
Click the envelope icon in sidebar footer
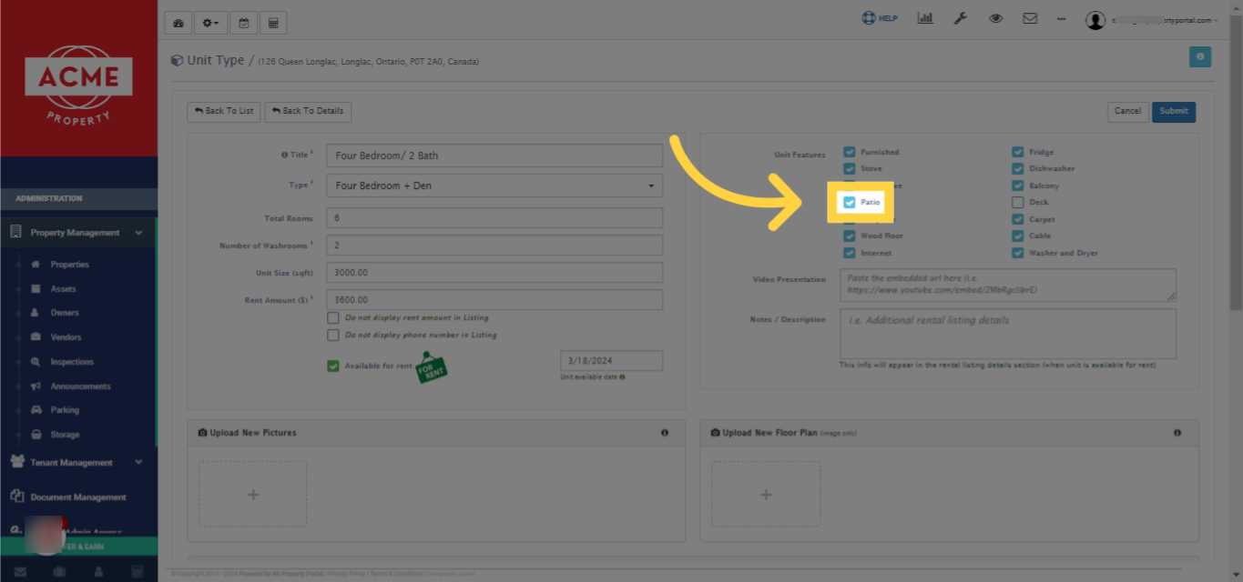coord(20,572)
